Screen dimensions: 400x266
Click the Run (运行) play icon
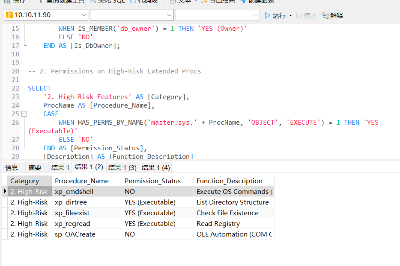[x=268, y=15]
